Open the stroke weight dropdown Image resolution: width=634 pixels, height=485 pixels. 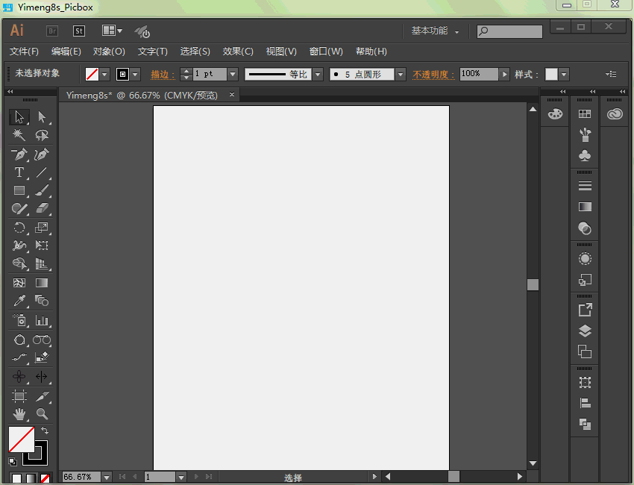pos(233,74)
